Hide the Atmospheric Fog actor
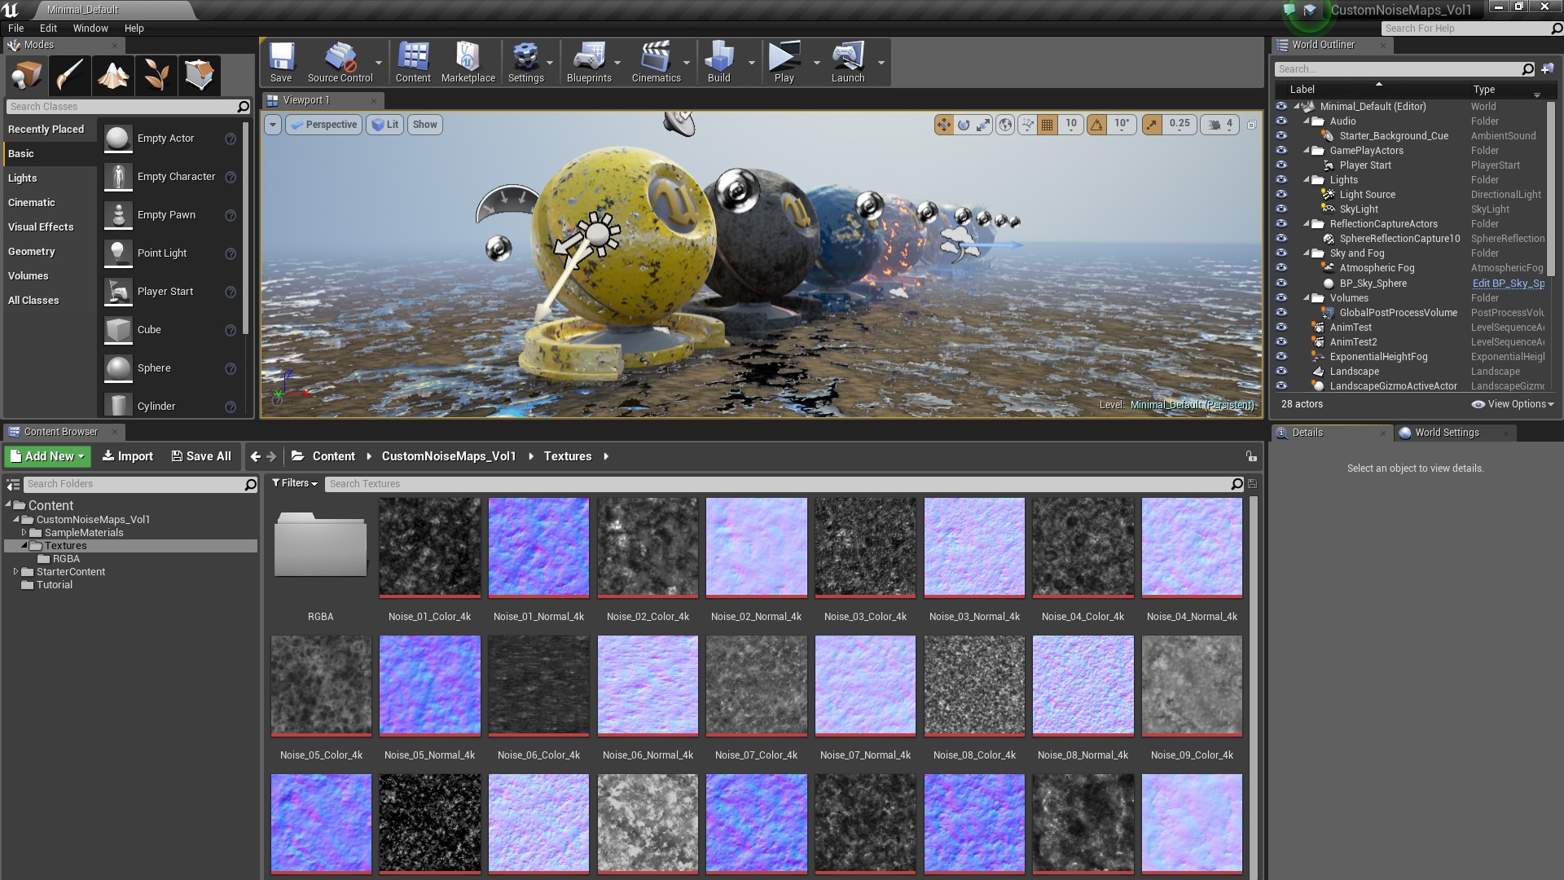 point(1281,268)
